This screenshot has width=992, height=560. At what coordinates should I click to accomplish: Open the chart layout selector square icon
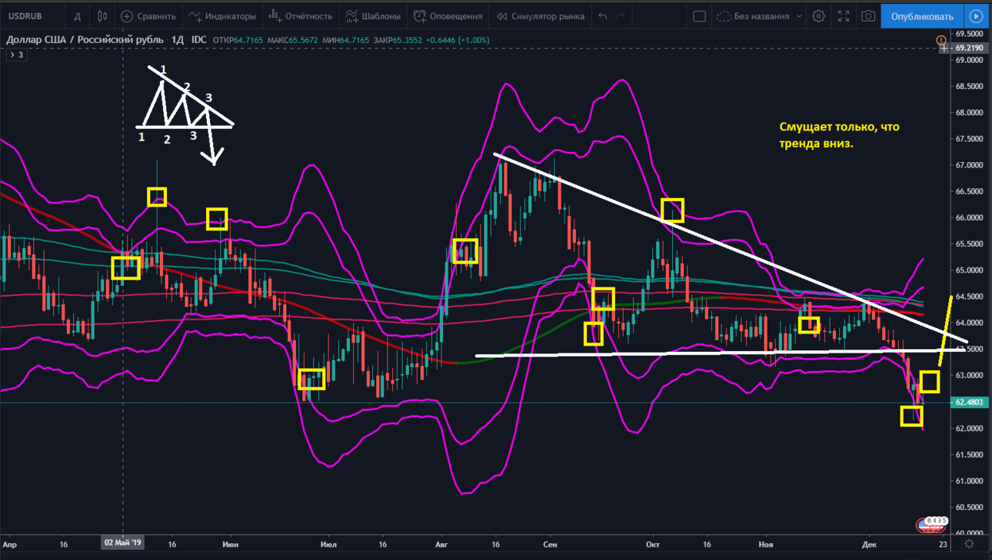699,16
